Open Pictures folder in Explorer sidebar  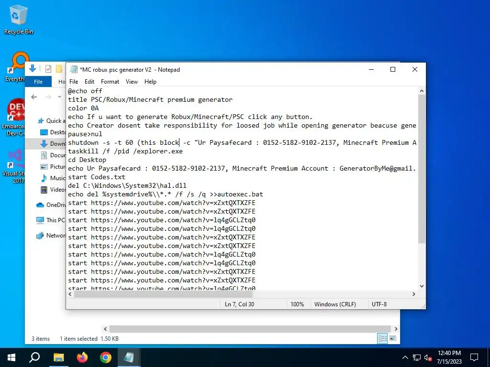[53, 167]
